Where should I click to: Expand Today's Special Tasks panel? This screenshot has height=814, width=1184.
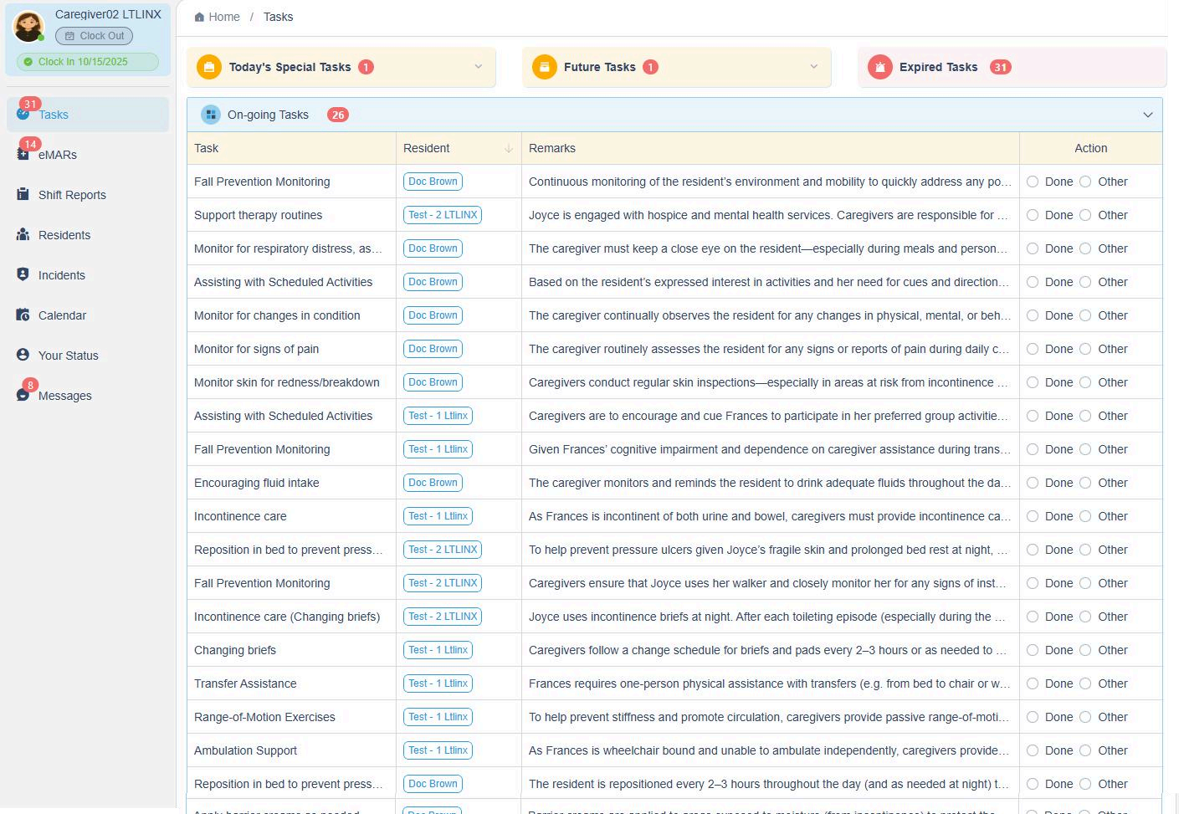click(x=478, y=67)
